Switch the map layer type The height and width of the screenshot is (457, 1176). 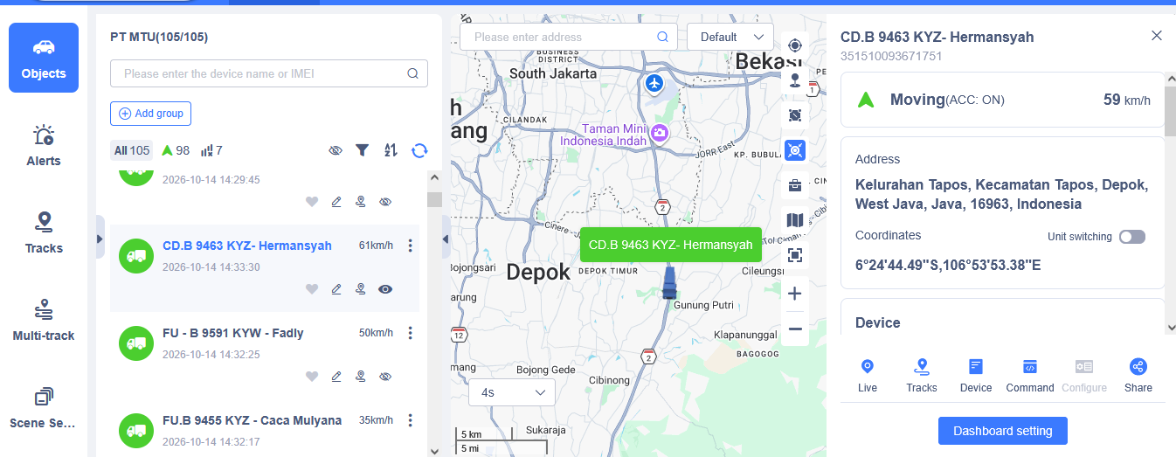794,220
